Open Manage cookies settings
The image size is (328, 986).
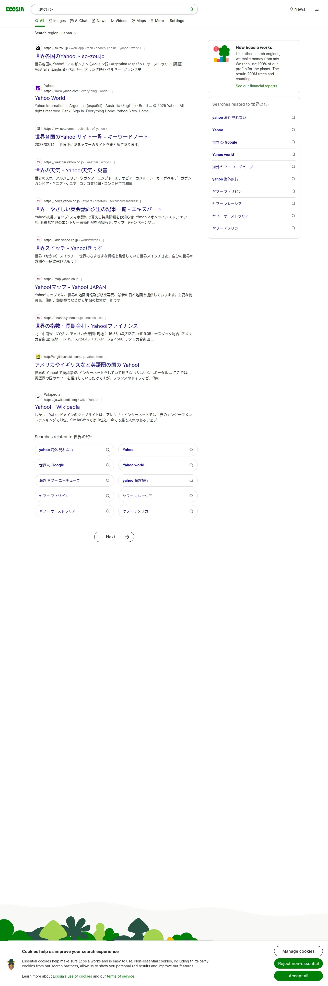coord(298,951)
